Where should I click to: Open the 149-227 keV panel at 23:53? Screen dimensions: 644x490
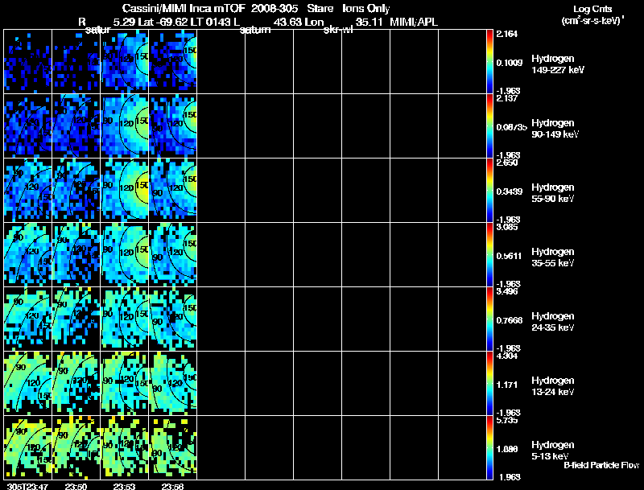pos(125,62)
